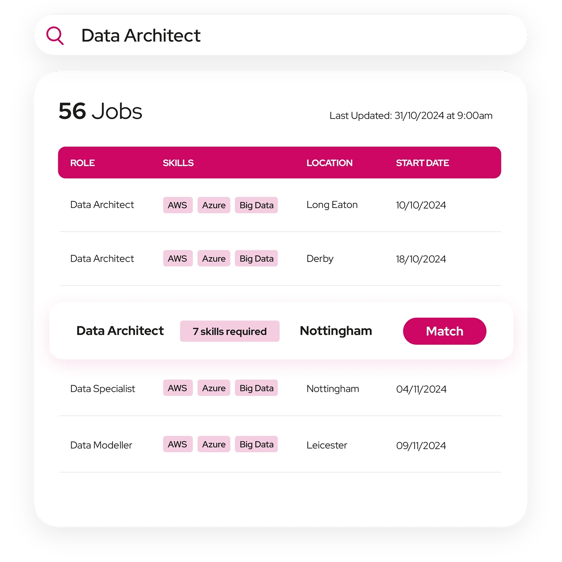562x562 pixels.
Task: Sort by the LOCATION column header
Action: click(x=329, y=163)
